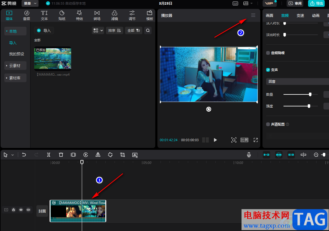Open the 音频 audio library tab
This screenshot has width=329, height=231.
tap(26, 15)
